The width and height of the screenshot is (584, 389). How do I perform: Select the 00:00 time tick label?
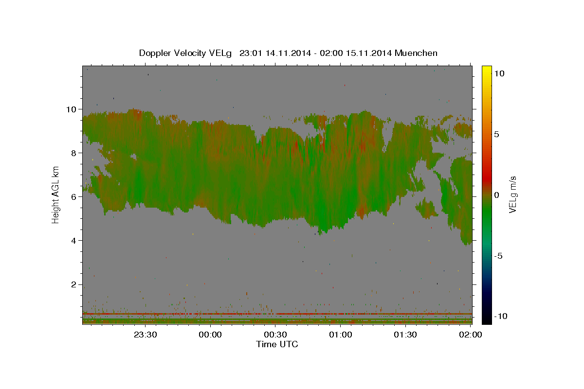click(x=210, y=335)
